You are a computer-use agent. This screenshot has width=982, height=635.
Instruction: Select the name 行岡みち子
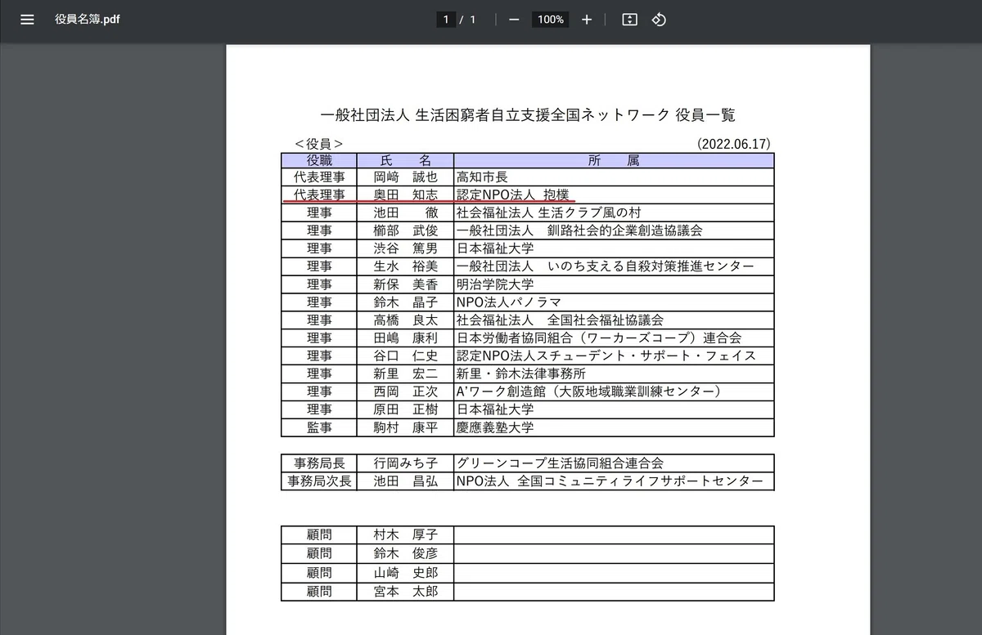click(x=405, y=463)
